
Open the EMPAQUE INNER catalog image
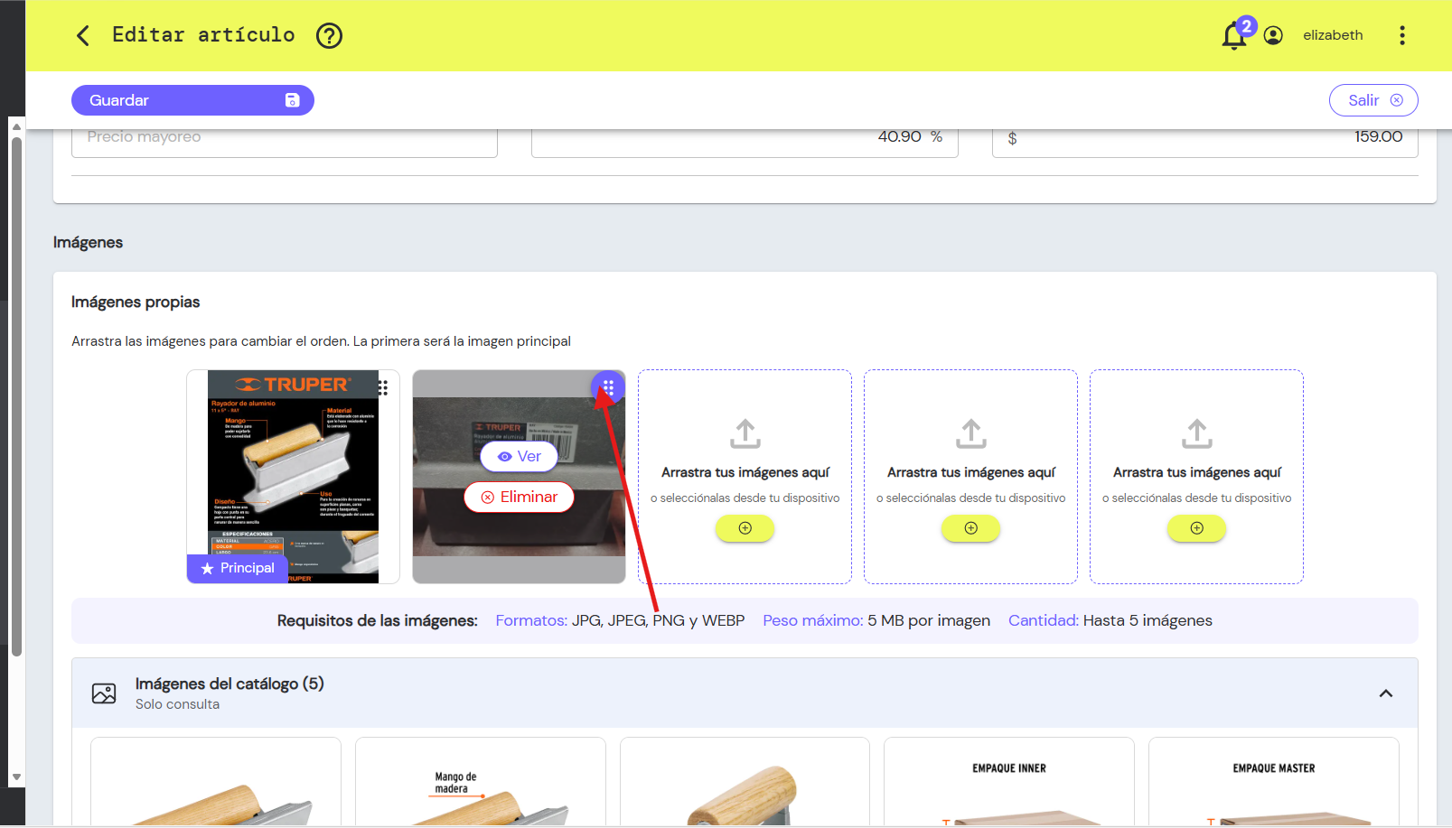[x=1009, y=781]
